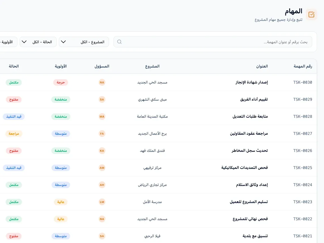This screenshot has height=243, width=324.
Task: Click SA avatar in TSK-0021 row
Action: [102, 236]
